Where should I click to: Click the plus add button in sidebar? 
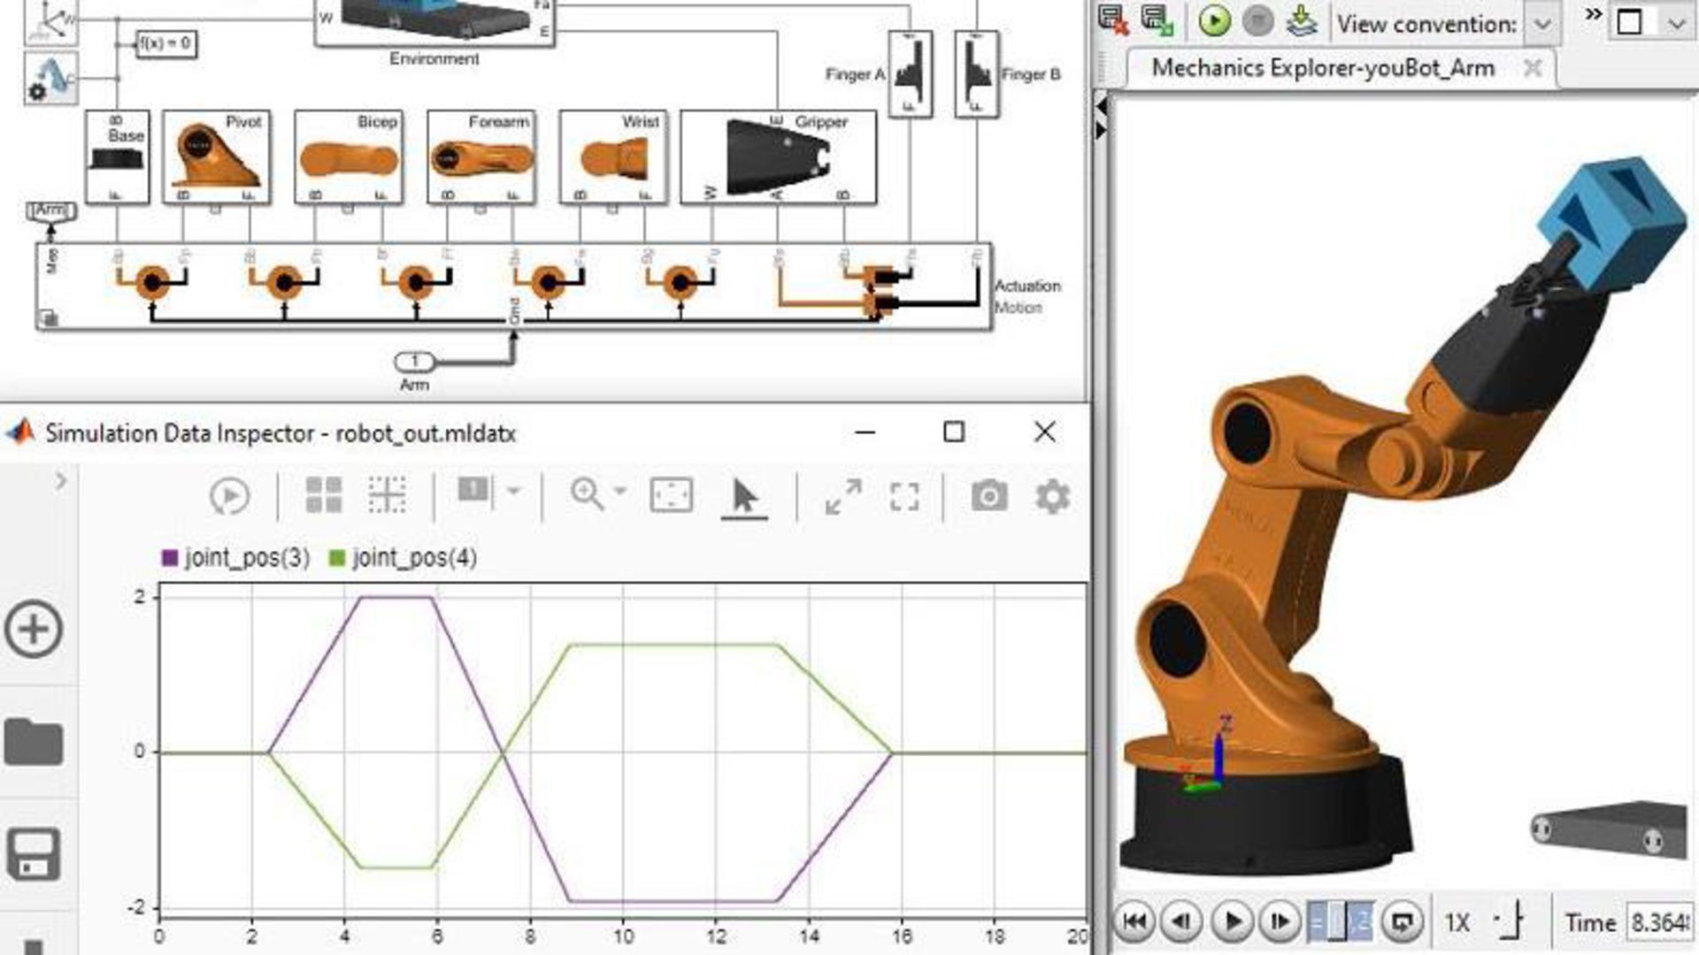(34, 630)
